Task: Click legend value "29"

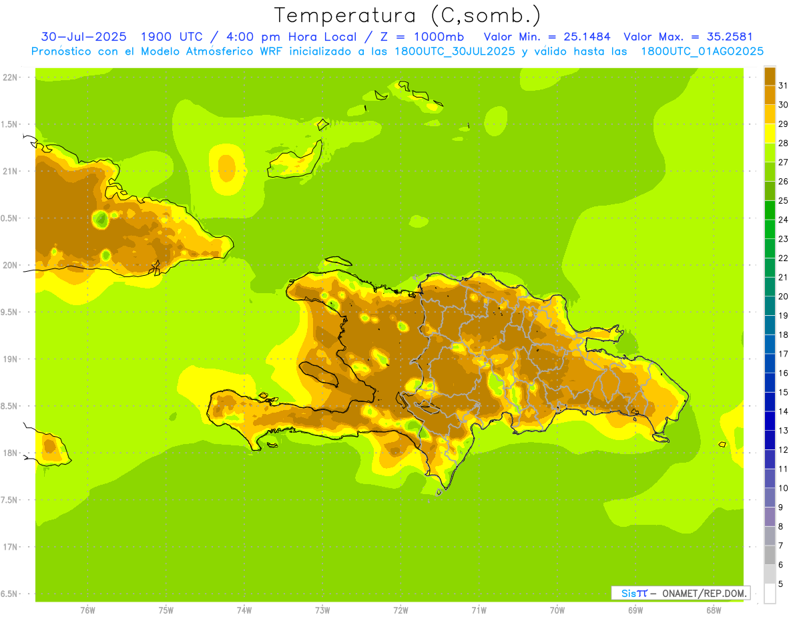Action: (x=784, y=124)
